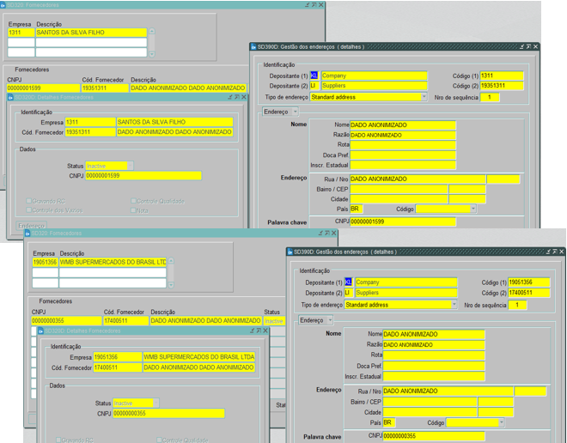Image resolution: width=567 pixels, height=443 pixels.
Task: Tick Controle Qualidade checkbox under CNPJ 0000000355
Action: point(159,440)
